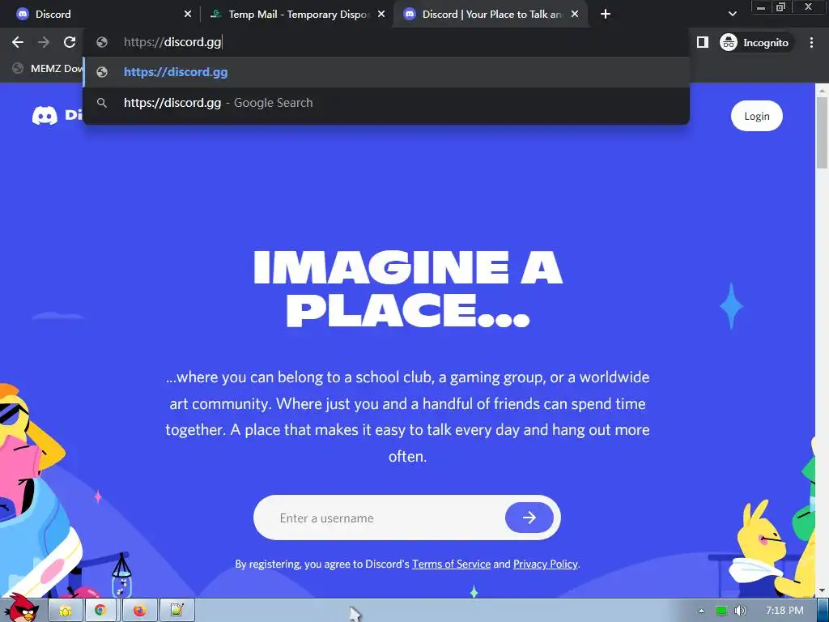Submit the username with the arrow button
The image size is (829, 622).
(x=529, y=518)
